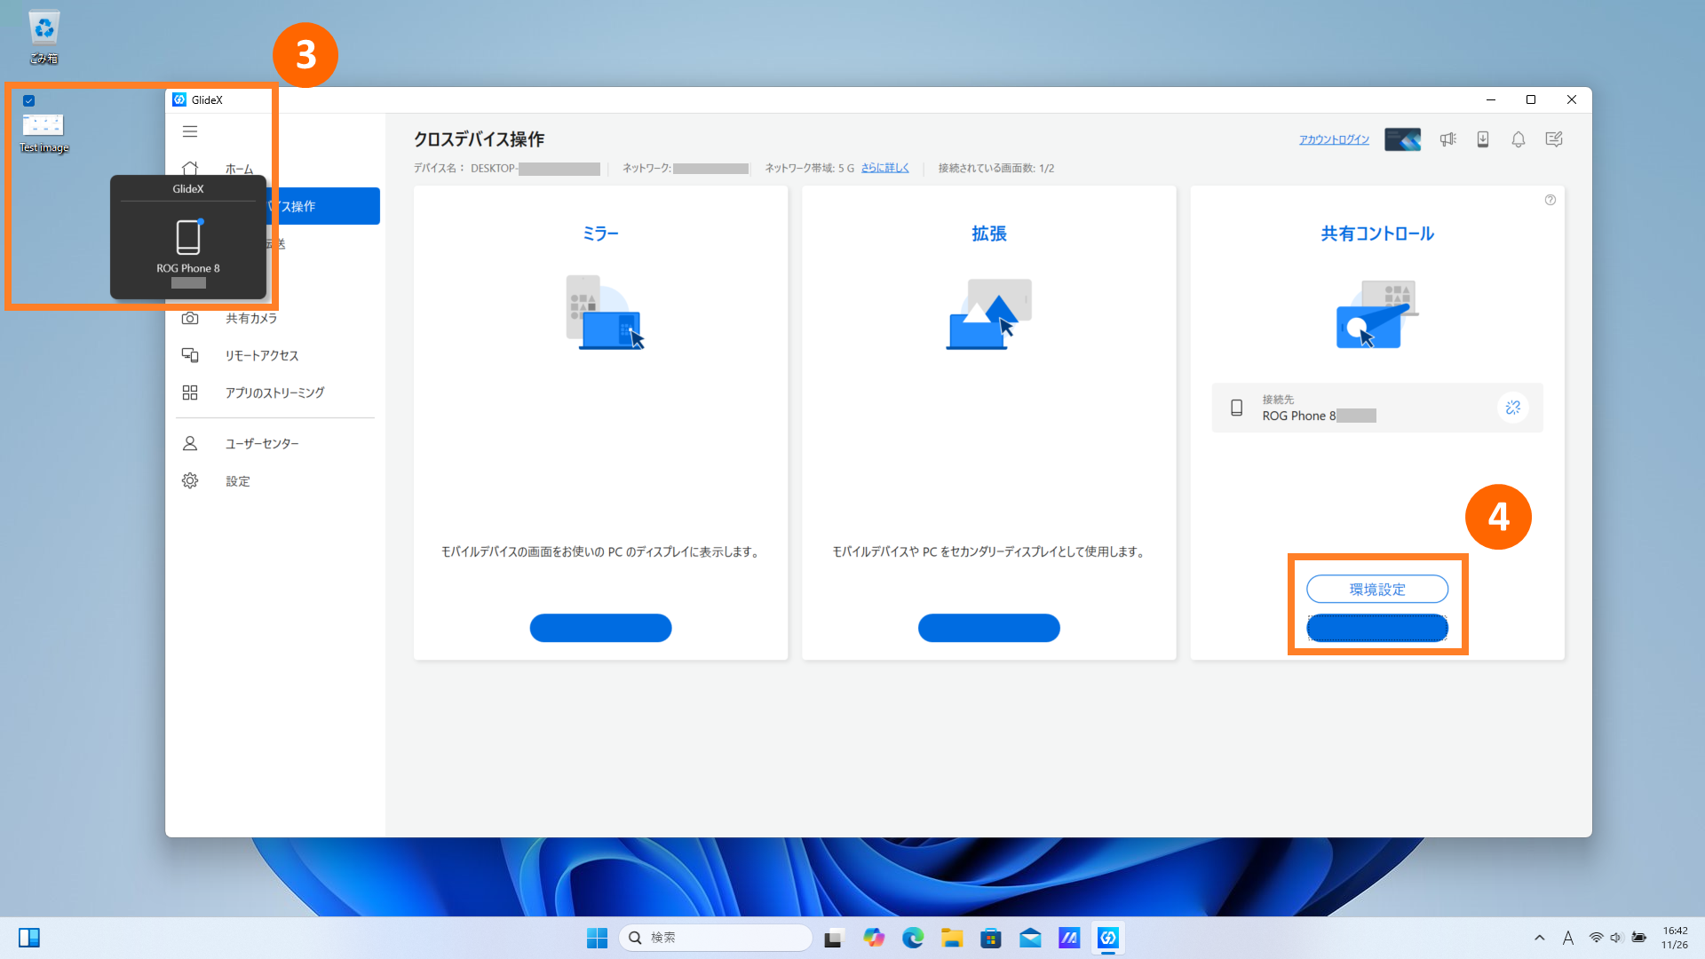
Task: Click the mobile app download icon
Action: [1483, 139]
